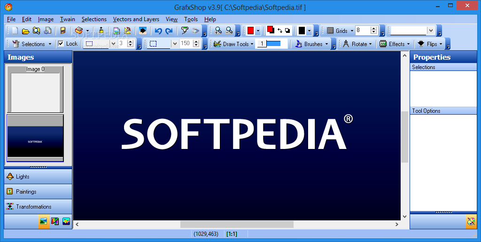Viewport: 481px width, 242px height.
Task: Click the multicolor square icon at Images panel bottom
Action: [x=55, y=221]
